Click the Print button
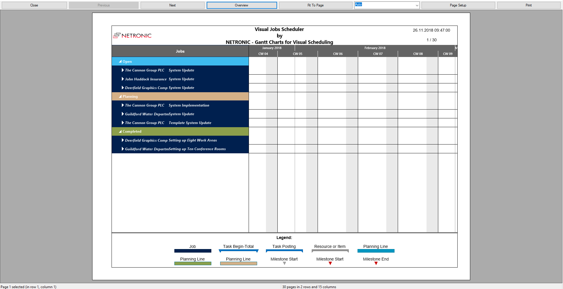The height and width of the screenshot is (289, 563). 529,5
